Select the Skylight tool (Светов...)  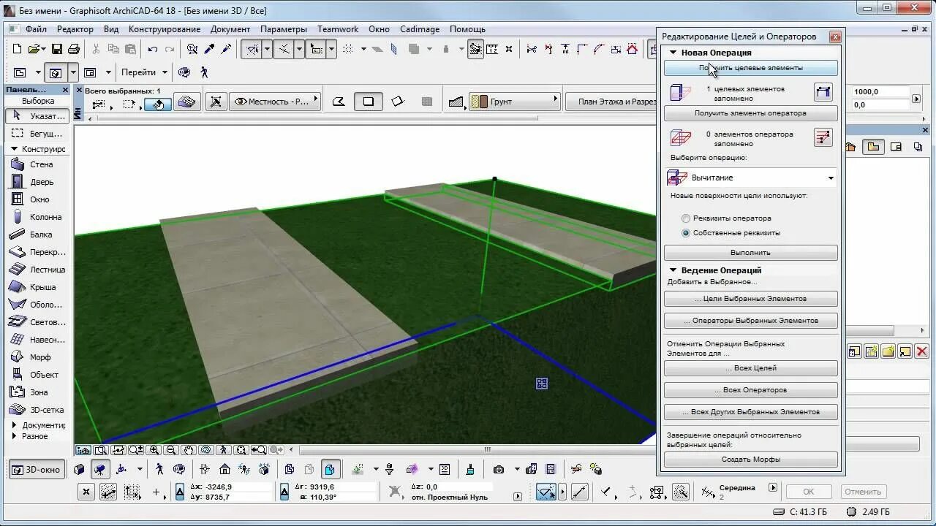point(38,322)
